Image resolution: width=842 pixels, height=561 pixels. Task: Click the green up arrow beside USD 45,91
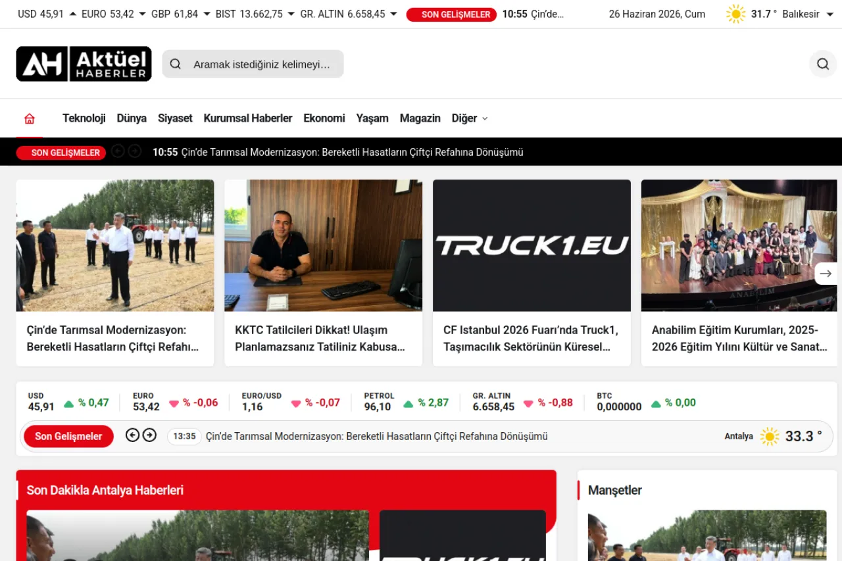click(x=68, y=403)
